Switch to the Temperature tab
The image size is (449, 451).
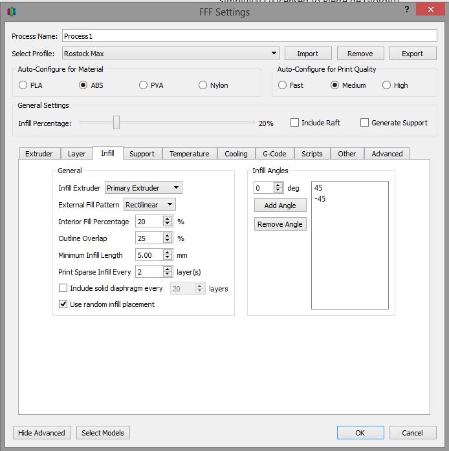click(x=189, y=154)
